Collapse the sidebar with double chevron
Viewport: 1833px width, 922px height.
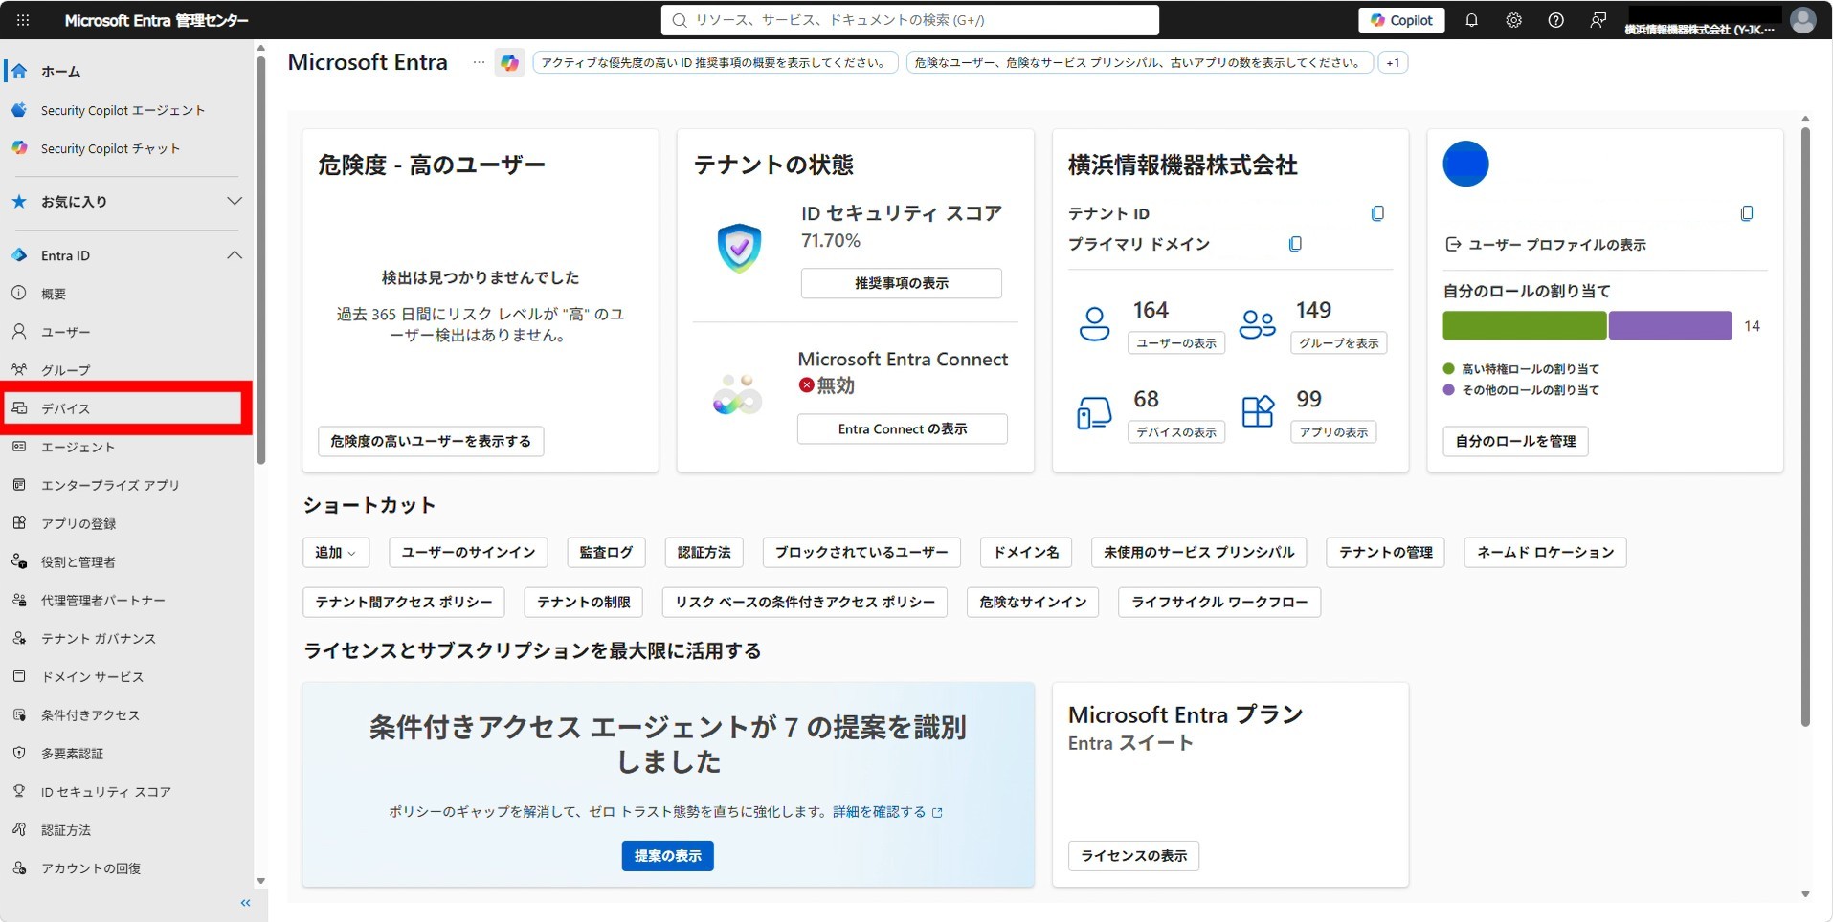coord(246,903)
